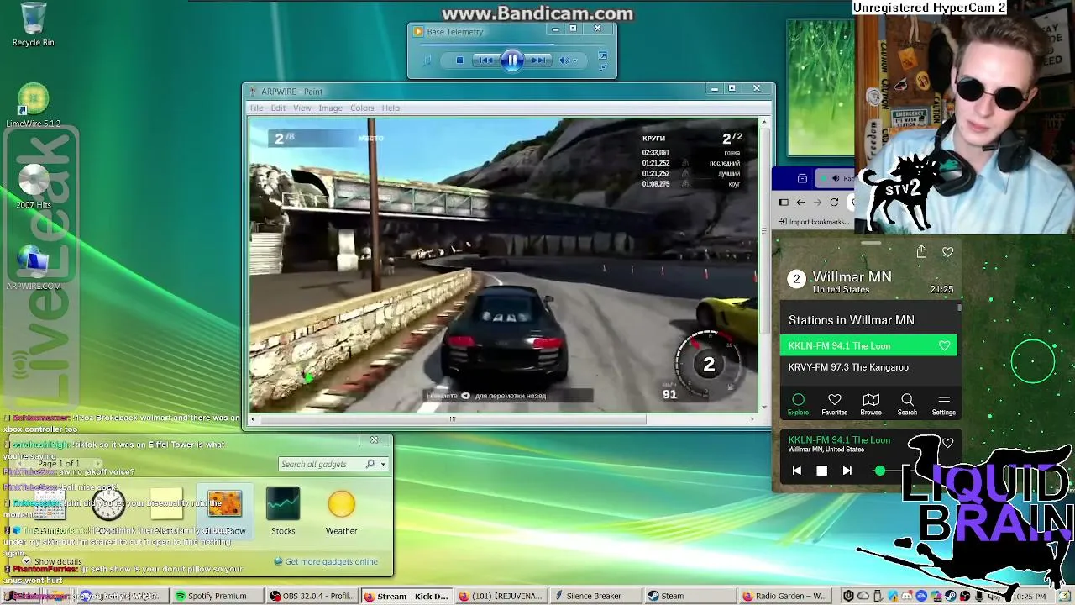1075x605 pixels.
Task: Click the Paint scroll-up arrow
Action: [x=763, y=123]
